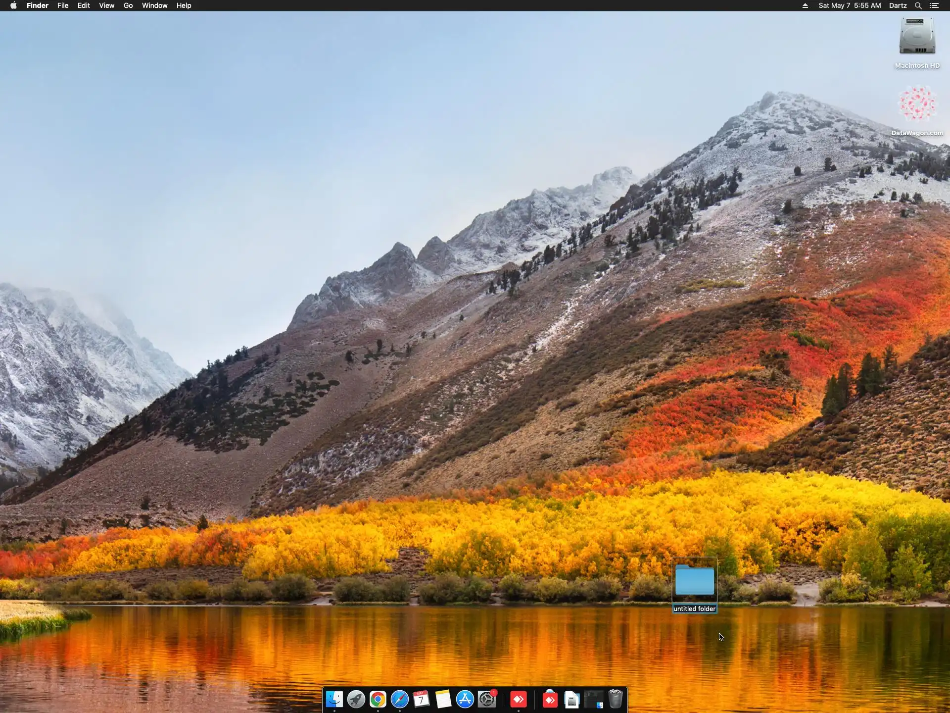Open the Window menu

154,5
